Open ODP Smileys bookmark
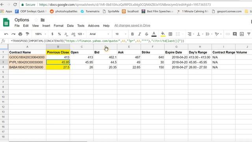 31,11
